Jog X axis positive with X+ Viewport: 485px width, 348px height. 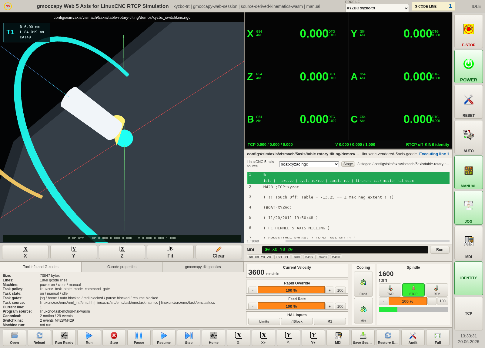point(263,338)
